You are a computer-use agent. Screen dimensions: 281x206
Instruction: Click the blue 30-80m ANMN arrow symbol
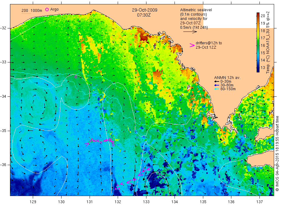pos(217,85)
